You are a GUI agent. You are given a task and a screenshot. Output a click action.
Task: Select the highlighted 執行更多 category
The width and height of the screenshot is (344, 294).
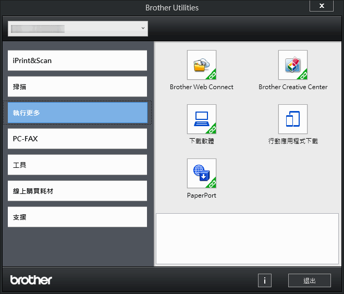(77, 113)
